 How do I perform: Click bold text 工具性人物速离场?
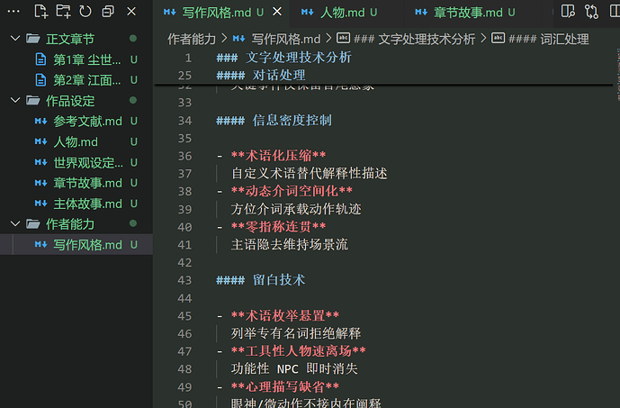(x=298, y=351)
